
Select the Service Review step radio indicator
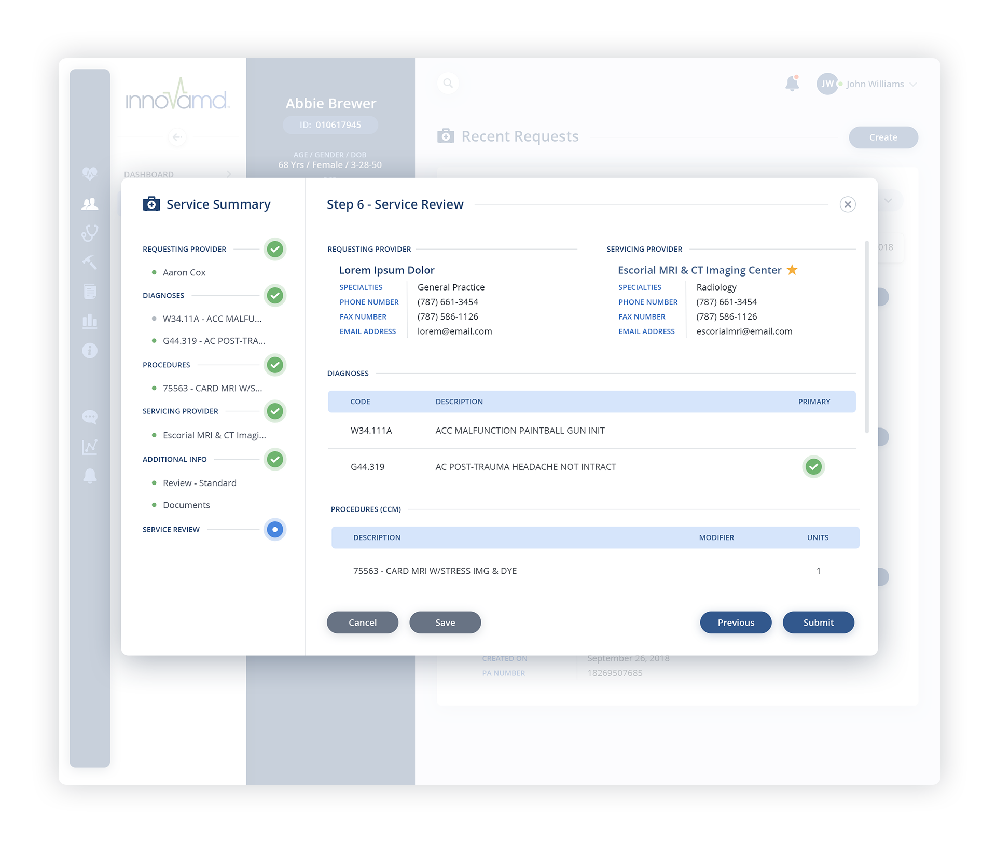275,529
